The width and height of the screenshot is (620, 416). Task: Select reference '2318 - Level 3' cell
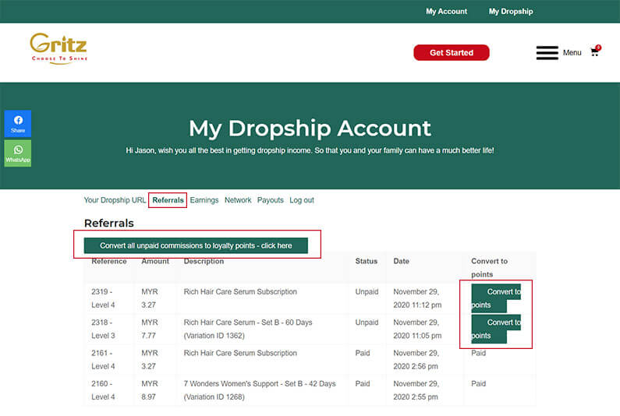pos(103,329)
